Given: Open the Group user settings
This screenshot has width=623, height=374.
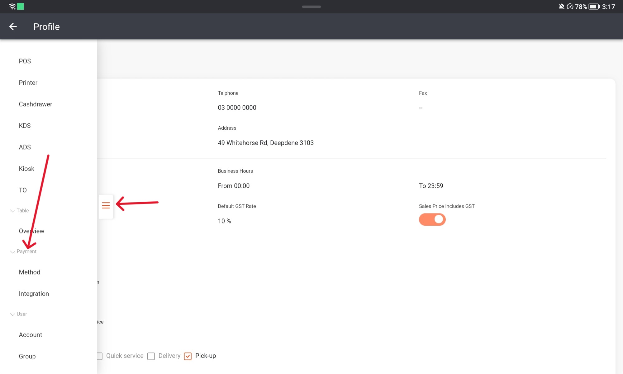Looking at the screenshot, I should coord(27,356).
